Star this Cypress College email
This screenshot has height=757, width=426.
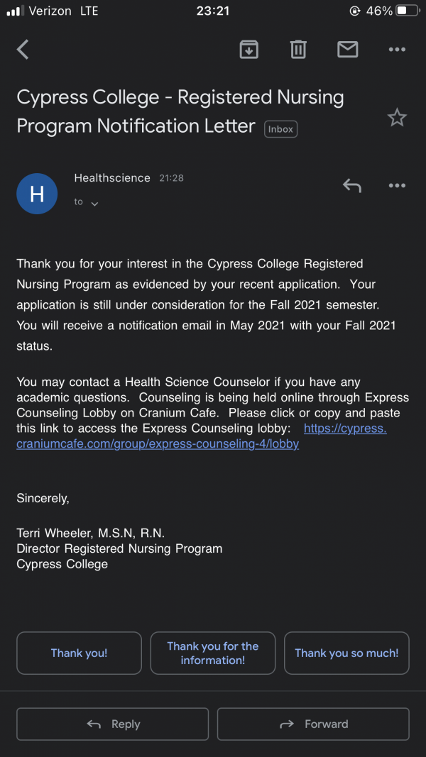pyautogui.click(x=397, y=118)
